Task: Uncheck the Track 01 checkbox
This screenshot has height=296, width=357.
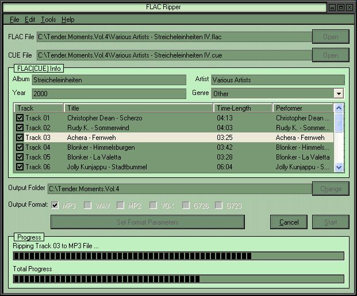Action: coord(20,118)
